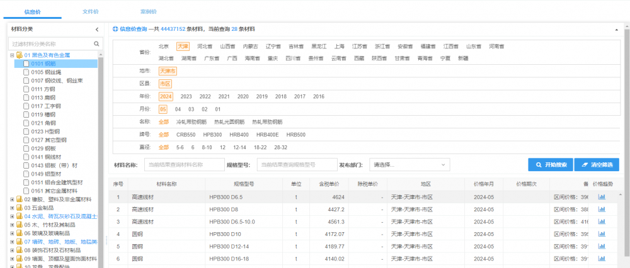This screenshot has width=630, height=268.
Task: Open price trend chart for HPB300 D16-18 row
Action: [602, 259]
